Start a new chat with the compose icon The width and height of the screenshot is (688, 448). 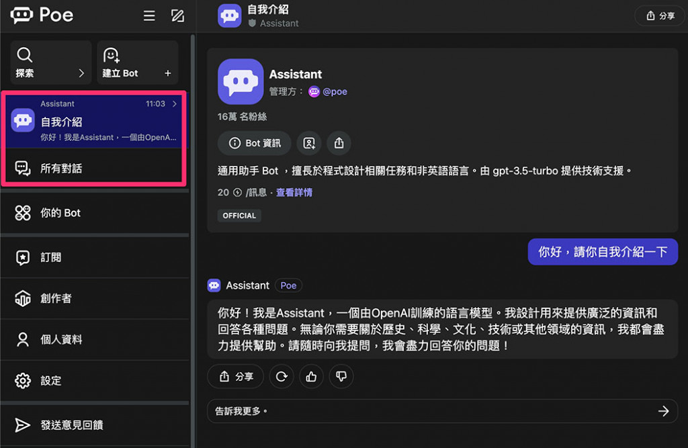[177, 16]
